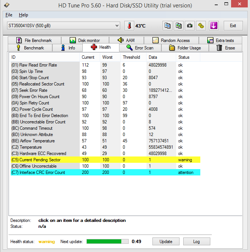Open the drive selection dropdown ST3500410SV
The height and width of the screenshot is (252, 250).
[63, 26]
